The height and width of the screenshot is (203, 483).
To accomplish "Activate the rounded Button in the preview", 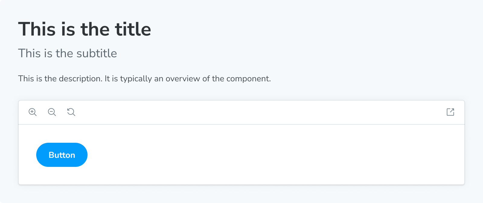I will pyautogui.click(x=62, y=155).
